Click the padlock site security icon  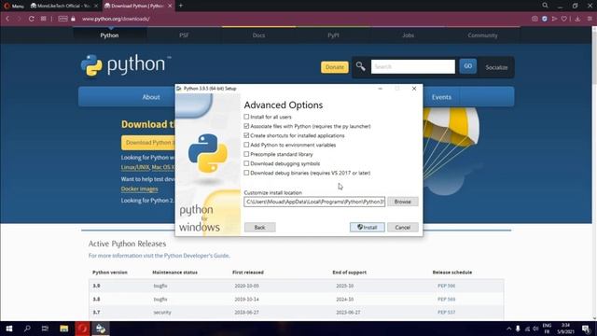(73, 19)
